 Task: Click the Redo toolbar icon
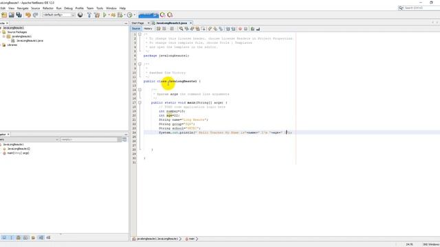pyautogui.click(x=35, y=15)
